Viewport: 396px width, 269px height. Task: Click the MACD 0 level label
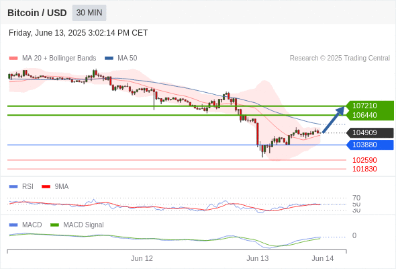[354, 235]
